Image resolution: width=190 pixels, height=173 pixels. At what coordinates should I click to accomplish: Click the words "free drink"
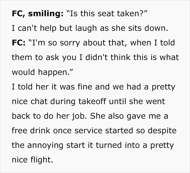[x=31, y=130]
